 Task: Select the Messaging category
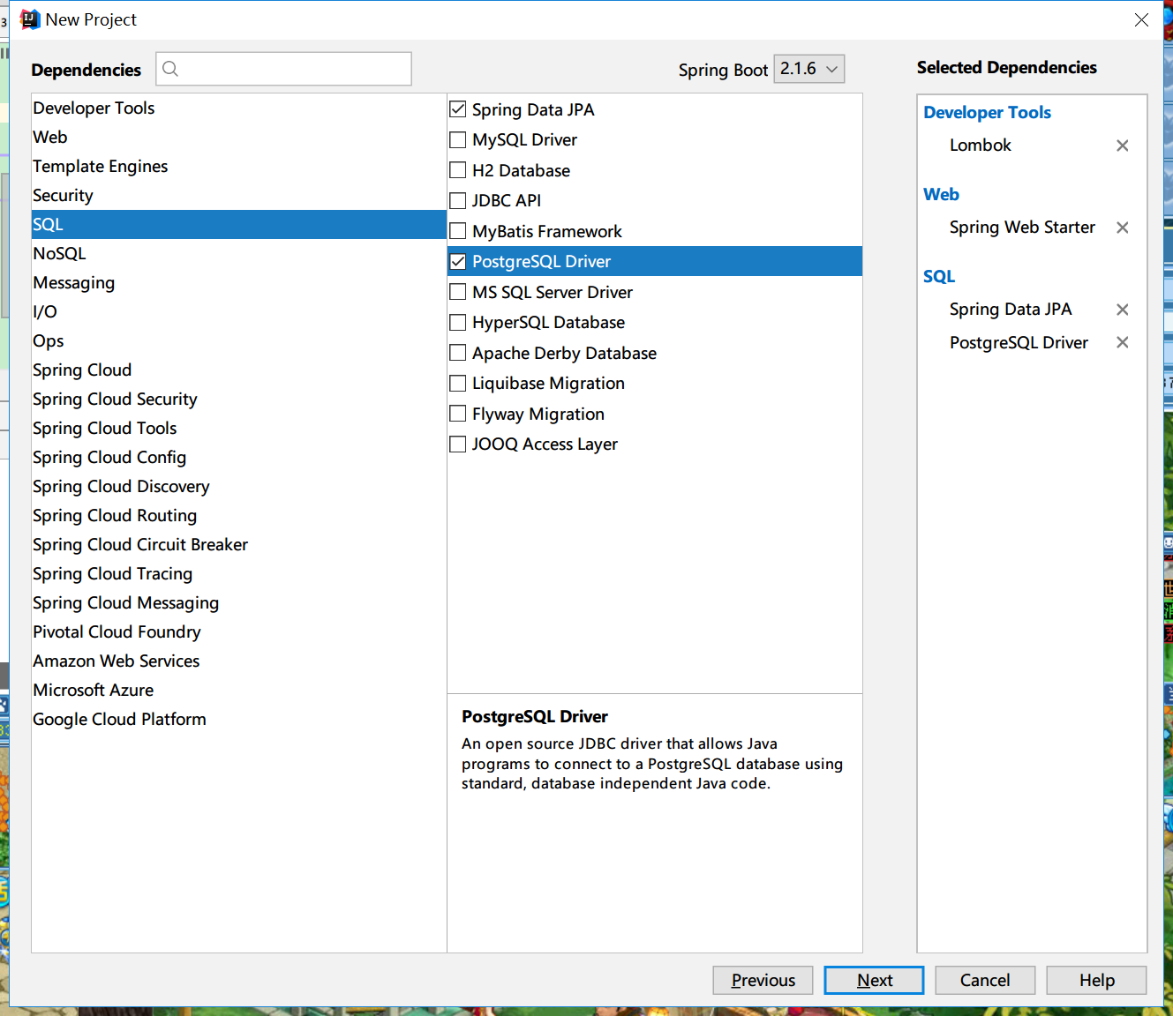click(238, 282)
